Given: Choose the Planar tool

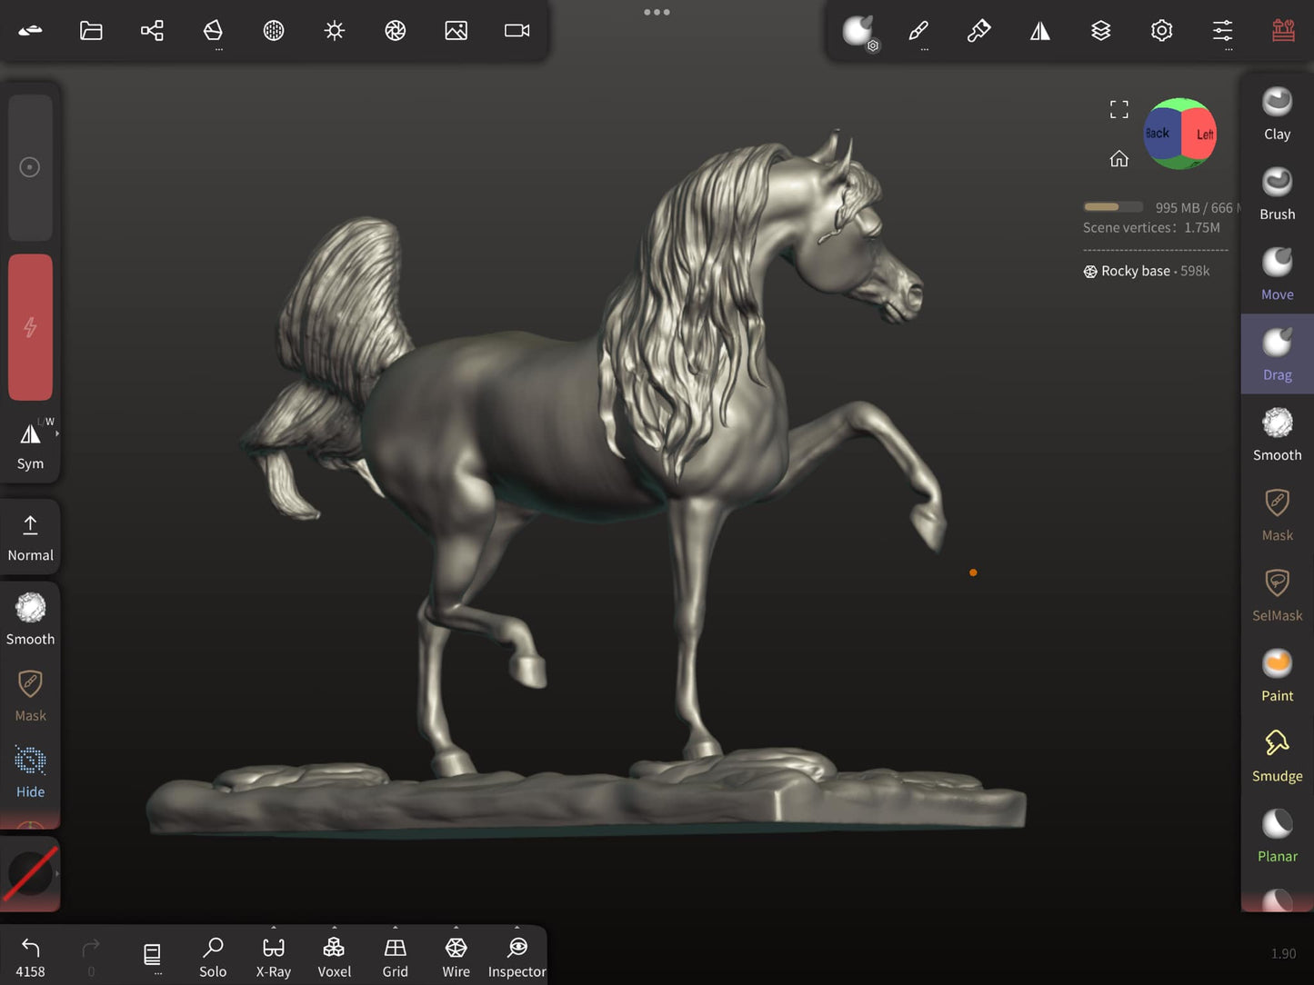Looking at the screenshot, I should [x=1277, y=835].
